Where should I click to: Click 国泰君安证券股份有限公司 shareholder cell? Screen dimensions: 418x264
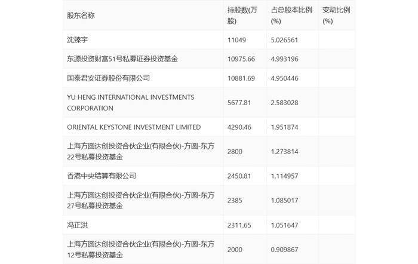pos(108,78)
